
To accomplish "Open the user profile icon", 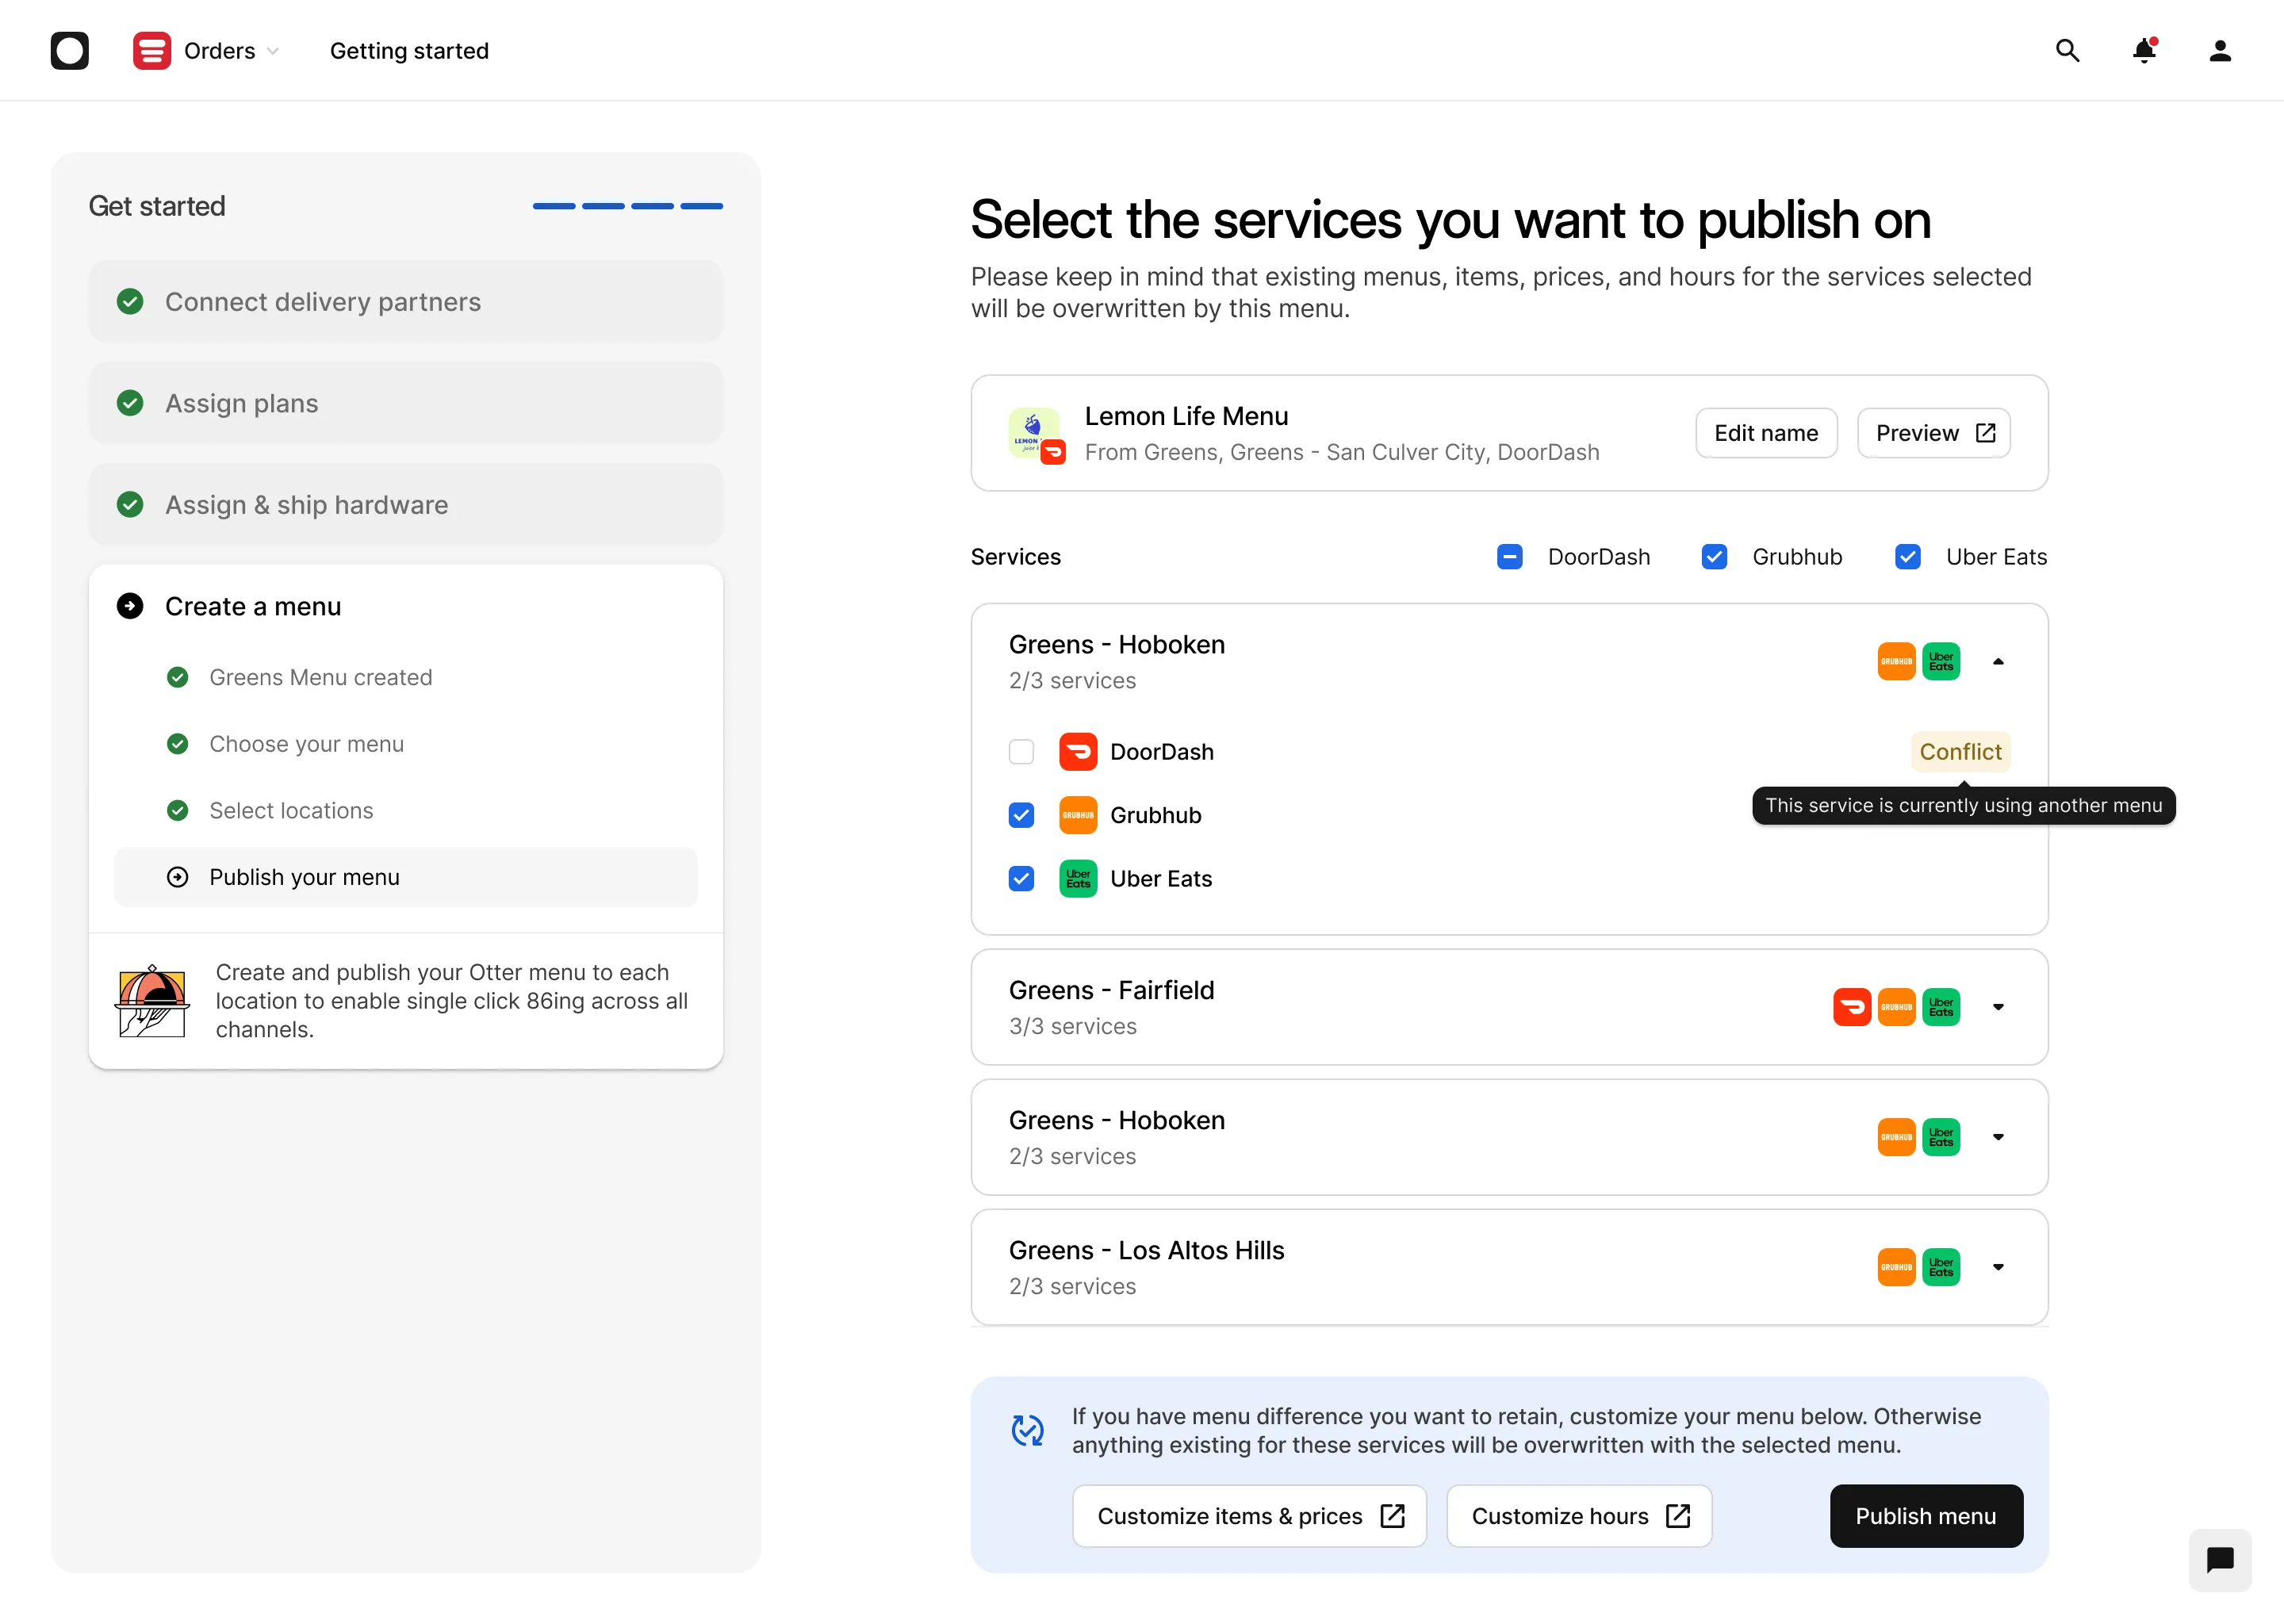I will point(2220,50).
